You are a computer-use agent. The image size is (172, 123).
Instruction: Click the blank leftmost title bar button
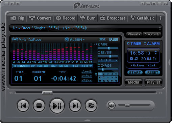(6, 4)
